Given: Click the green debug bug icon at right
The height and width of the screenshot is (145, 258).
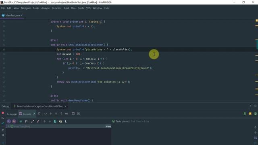Looking at the screenshot, I should tap(245, 114).
